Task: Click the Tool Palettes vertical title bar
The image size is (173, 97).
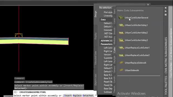Action: pos(166,66)
